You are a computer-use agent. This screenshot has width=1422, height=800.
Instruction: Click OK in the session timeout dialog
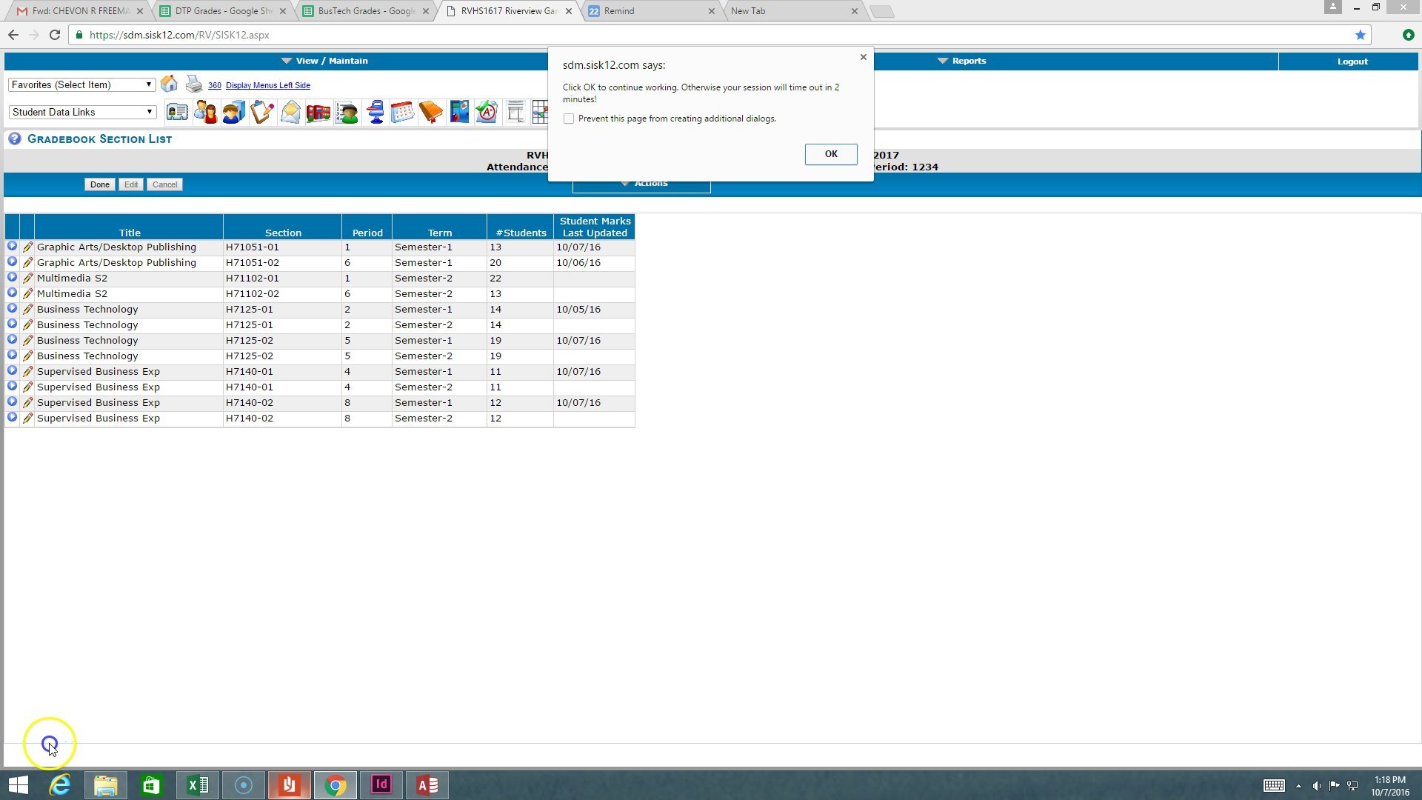830,154
